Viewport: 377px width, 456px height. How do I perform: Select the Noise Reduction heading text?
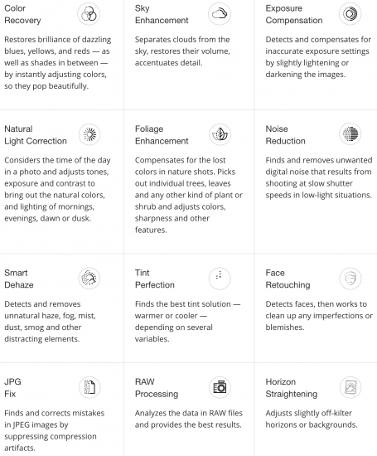pos(285,135)
